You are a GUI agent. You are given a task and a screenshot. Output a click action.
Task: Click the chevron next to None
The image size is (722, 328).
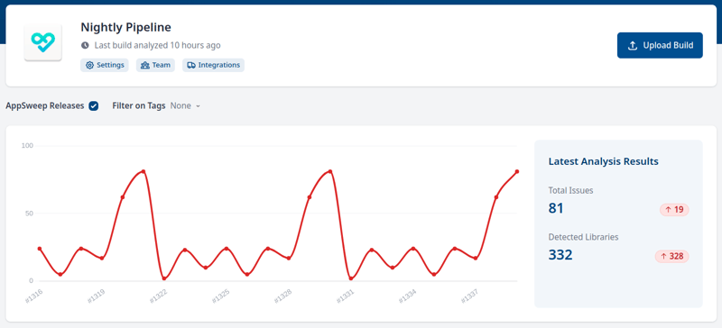tap(198, 106)
